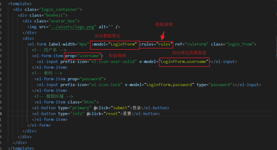
Task: Click the closing </template> tag
Action: point(21,148)
